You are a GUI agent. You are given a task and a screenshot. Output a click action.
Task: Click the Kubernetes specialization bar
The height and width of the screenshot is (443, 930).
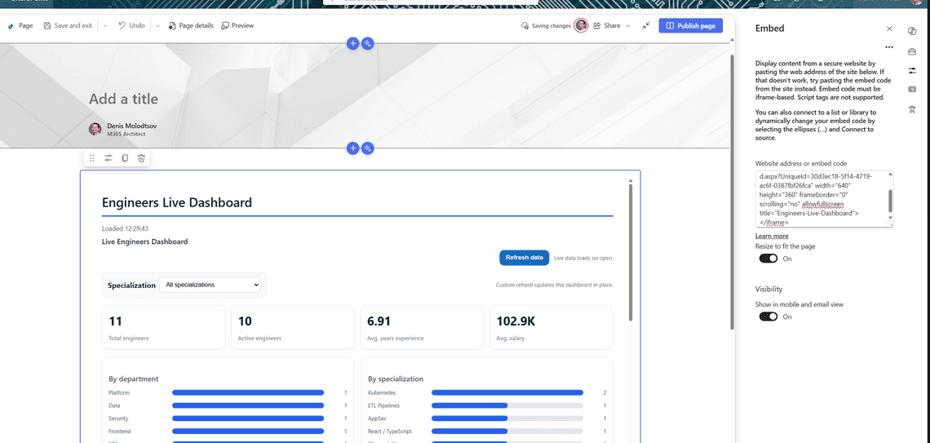[507, 392]
